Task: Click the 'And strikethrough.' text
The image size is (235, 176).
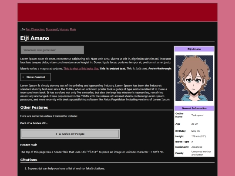Action: pos(160,69)
